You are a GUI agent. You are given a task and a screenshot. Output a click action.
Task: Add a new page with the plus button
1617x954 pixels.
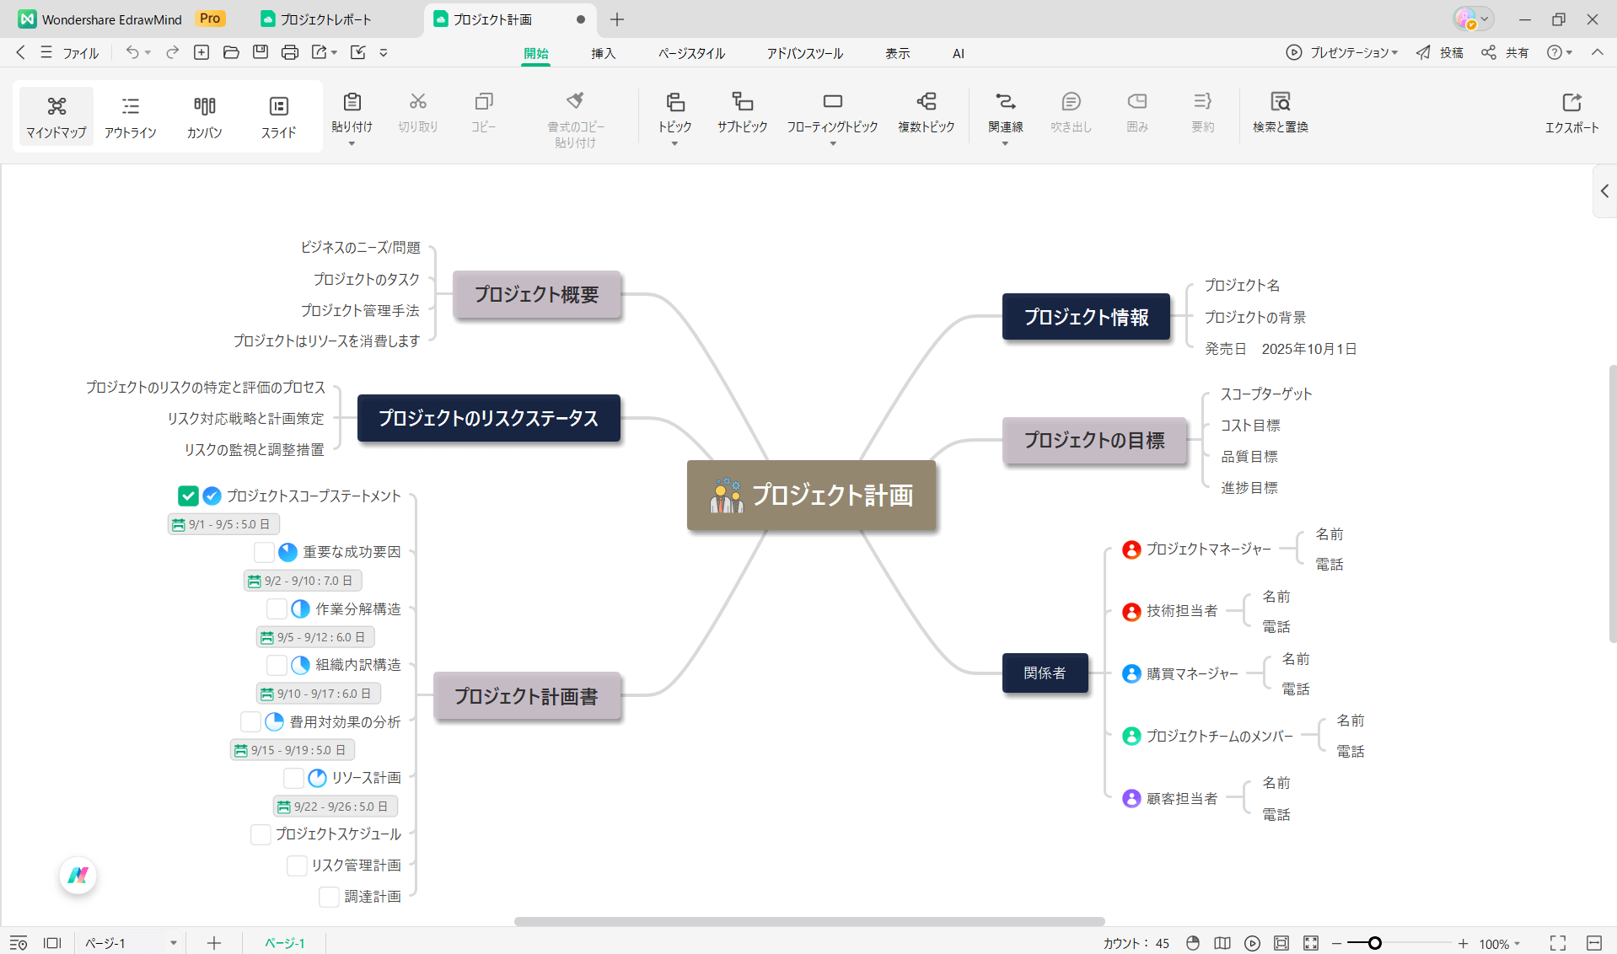pos(213,942)
